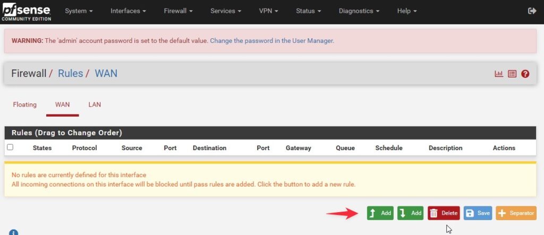Click the red Delete button

tap(444, 213)
